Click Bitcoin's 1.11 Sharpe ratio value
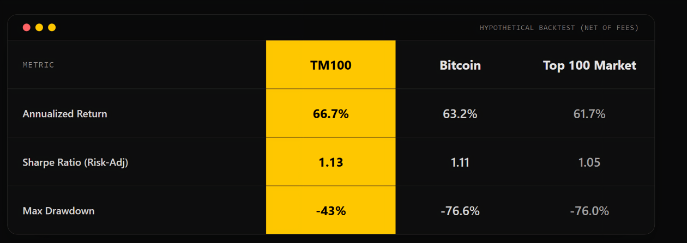This screenshot has width=687, height=243. tap(460, 162)
